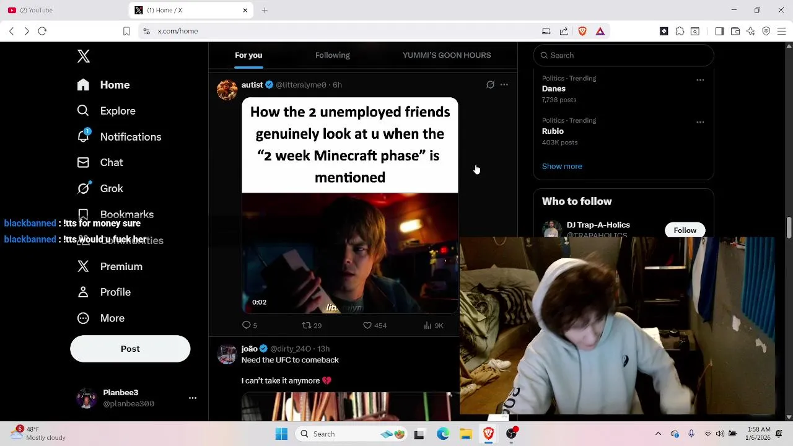Share this page via address bar icon
This screenshot has width=793, height=446.
(x=564, y=31)
